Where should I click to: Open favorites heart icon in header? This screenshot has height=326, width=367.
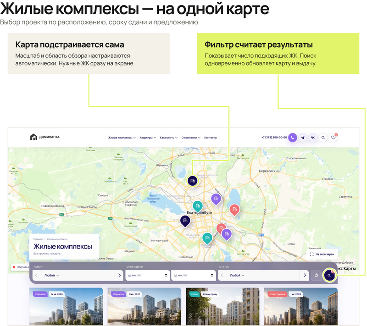pos(334,138)
